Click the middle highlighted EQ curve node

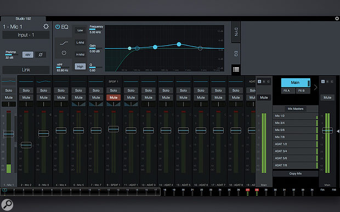click(155, 47)
